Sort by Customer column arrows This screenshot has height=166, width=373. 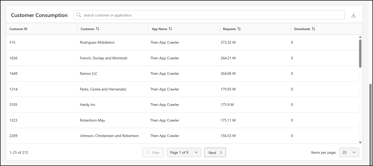97,29
